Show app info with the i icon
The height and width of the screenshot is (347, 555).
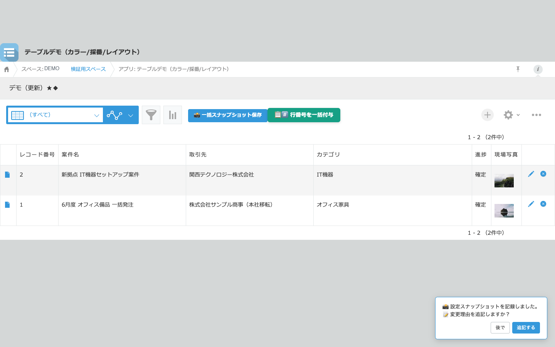point(538,69)
